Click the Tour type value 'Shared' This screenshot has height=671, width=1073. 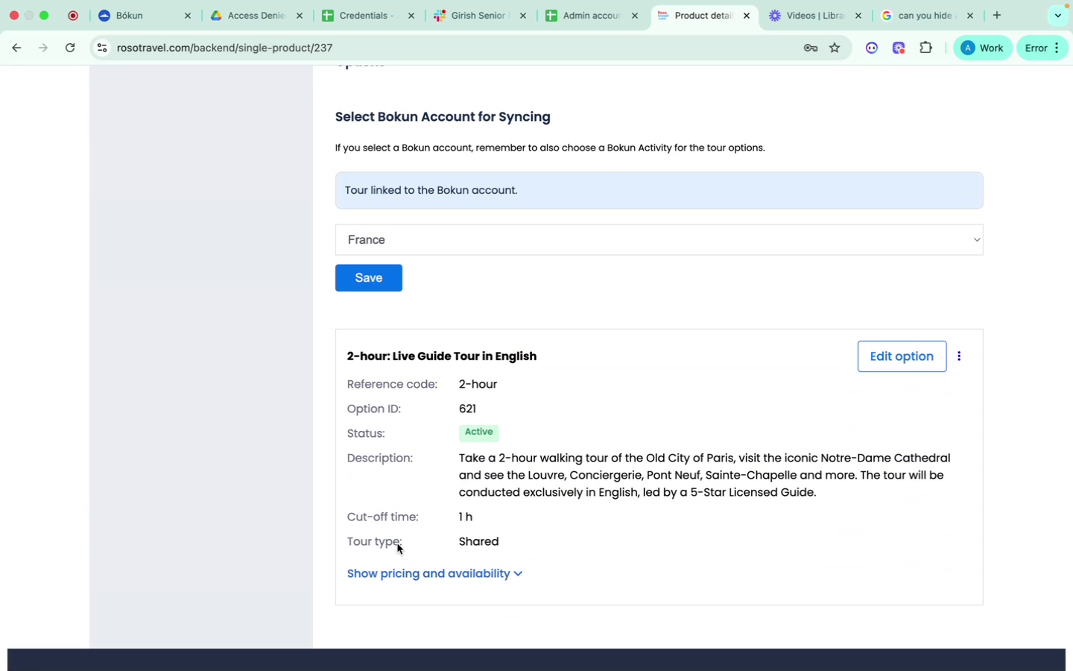click(x=479, y=541)
